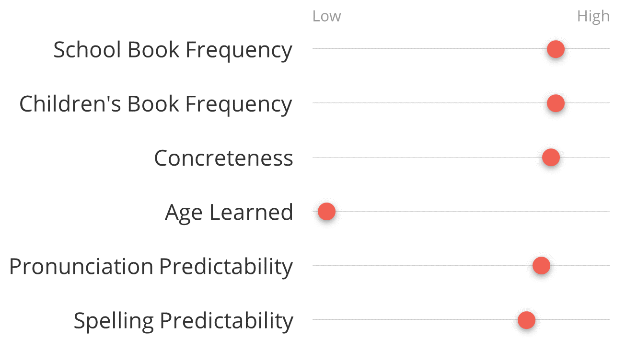Click Concreteness track line left end
626x350 pixels.
(x=314, y=157)
